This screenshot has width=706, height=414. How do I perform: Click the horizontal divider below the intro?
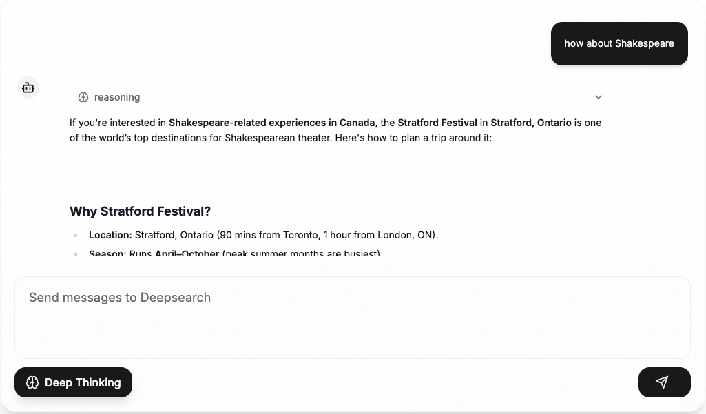pos(341,174)
